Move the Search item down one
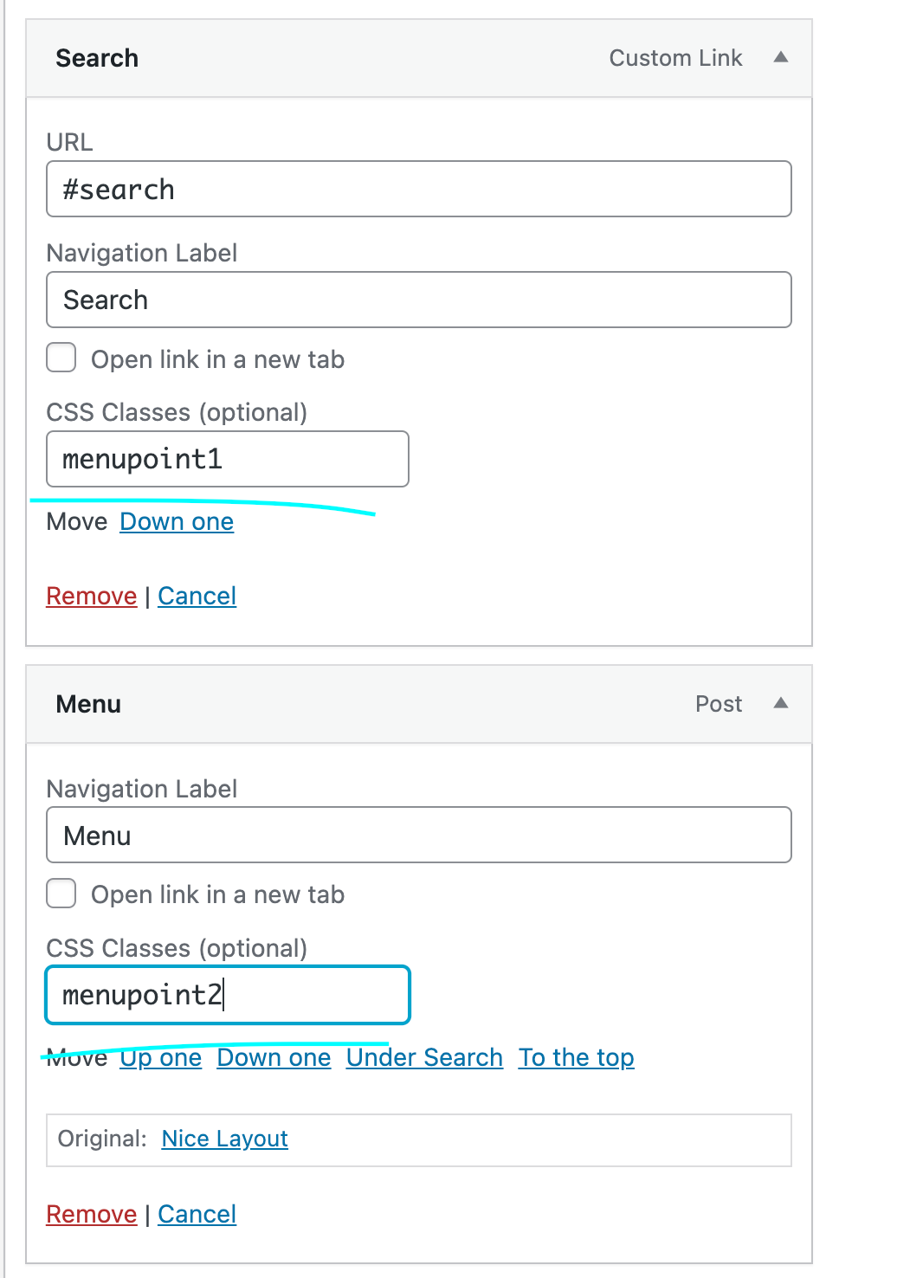Screen dimensions: 897x1278 tap(177, 521)
